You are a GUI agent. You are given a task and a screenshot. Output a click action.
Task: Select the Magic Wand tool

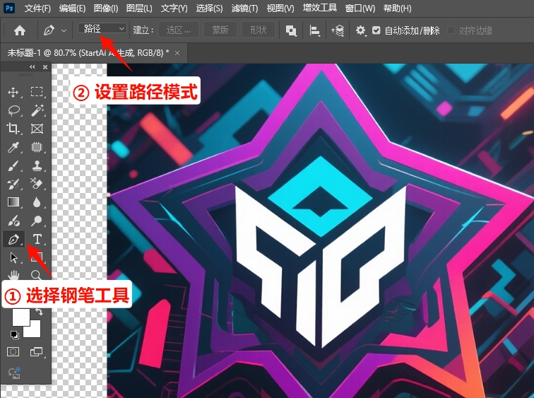[37, 110]
